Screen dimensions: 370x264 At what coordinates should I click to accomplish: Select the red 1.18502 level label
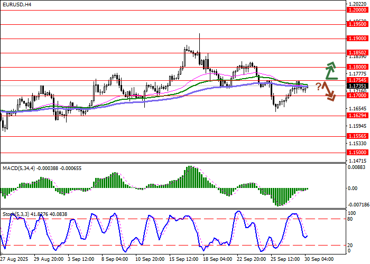coord(358,53)
